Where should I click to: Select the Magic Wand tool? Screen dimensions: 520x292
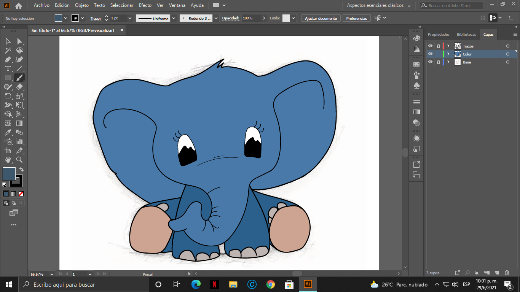coord(8,50)
